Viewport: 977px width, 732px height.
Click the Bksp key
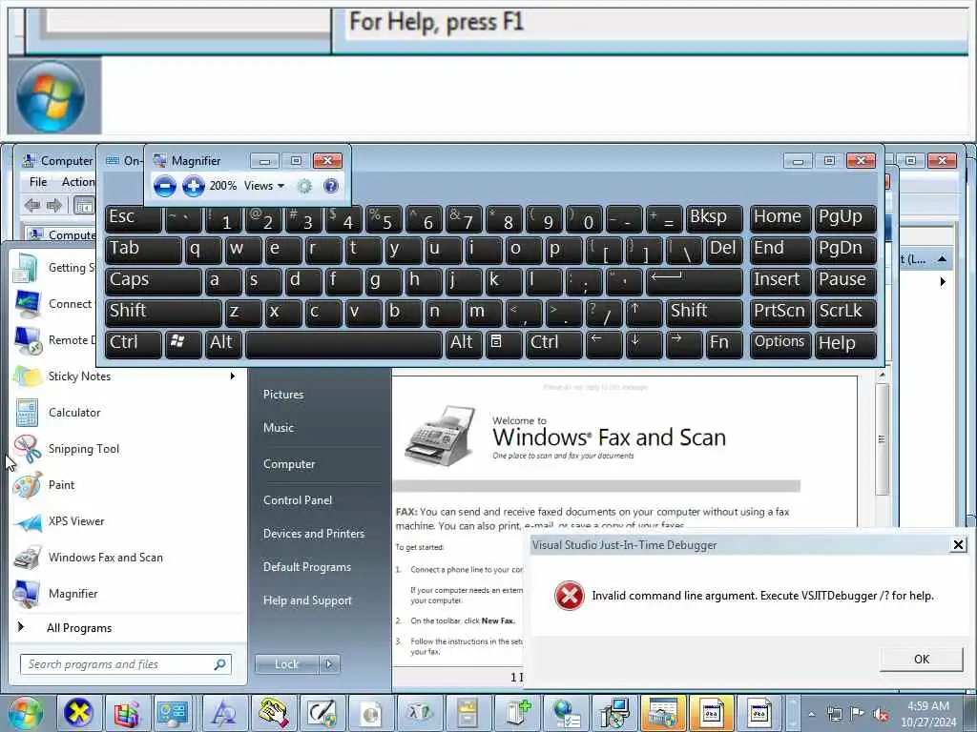click(x=714, y=218)
